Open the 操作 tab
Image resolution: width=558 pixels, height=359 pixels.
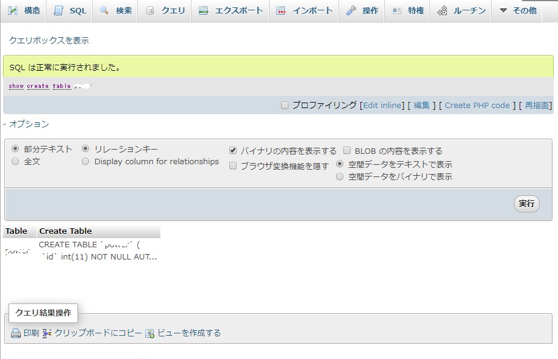361,11
